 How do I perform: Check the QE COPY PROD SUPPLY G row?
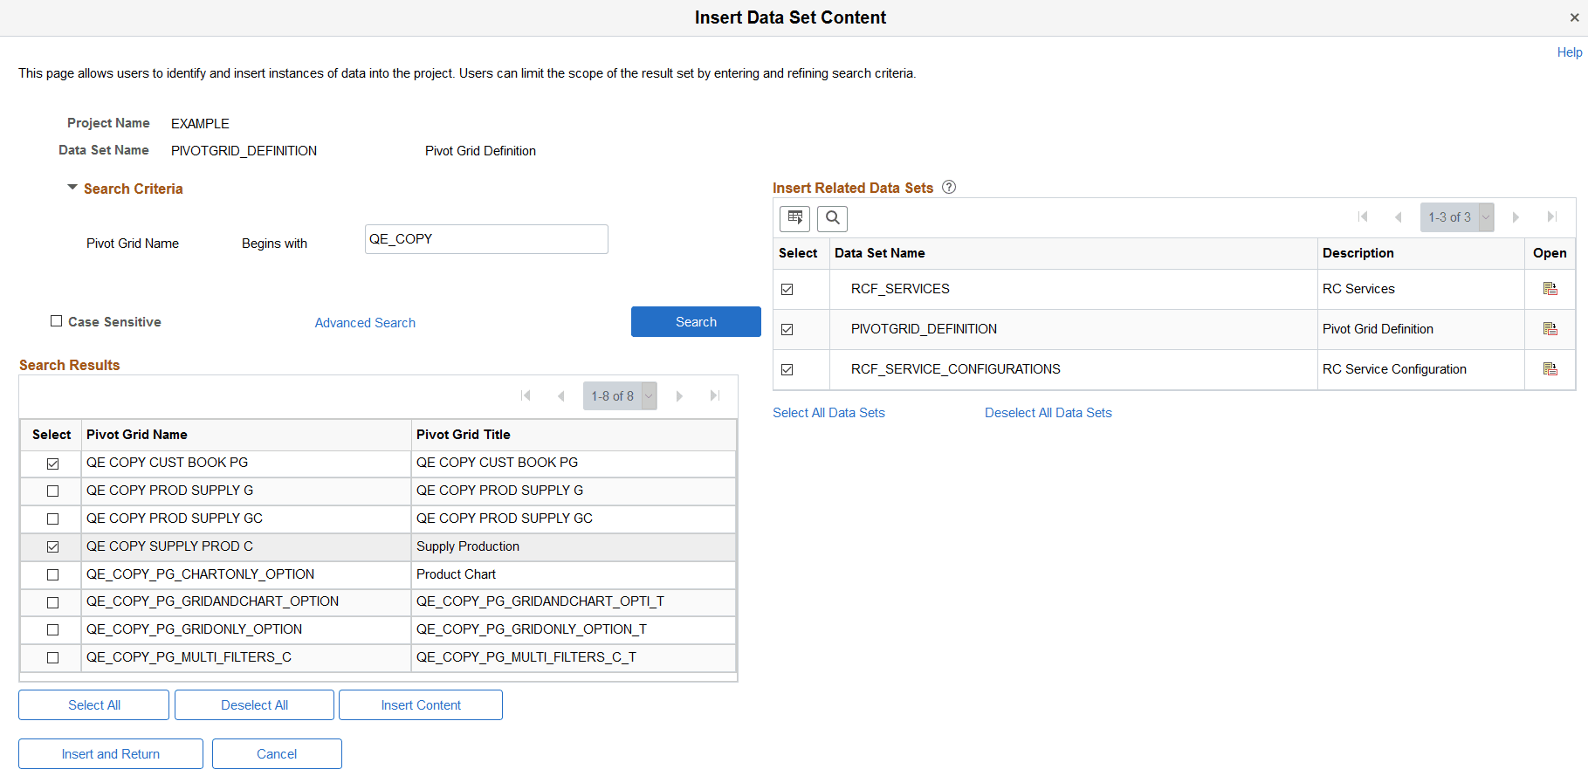coord(52,491)
